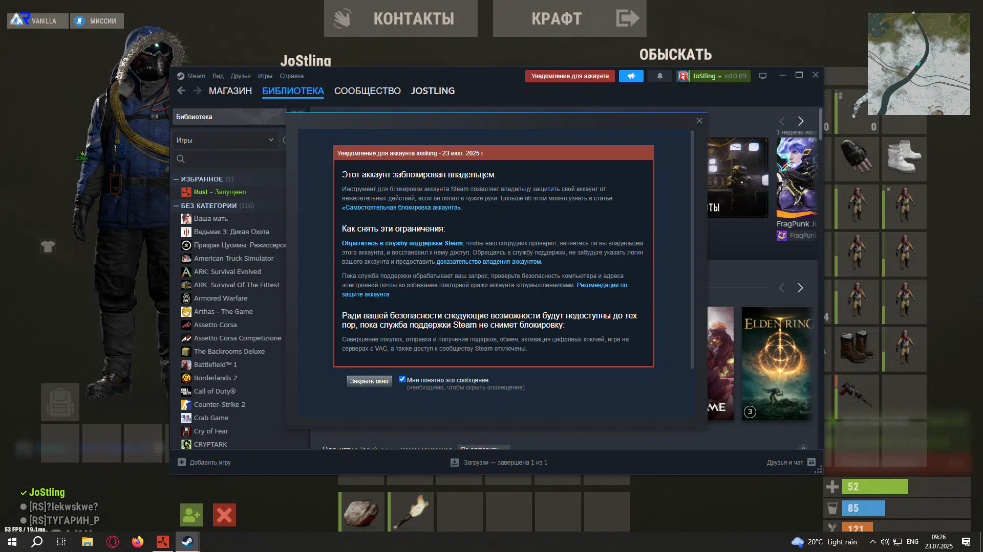Close the account notification dialog with X
This screenshot has width=983, height=552.
pyautogui.click(x=699, y=121)
